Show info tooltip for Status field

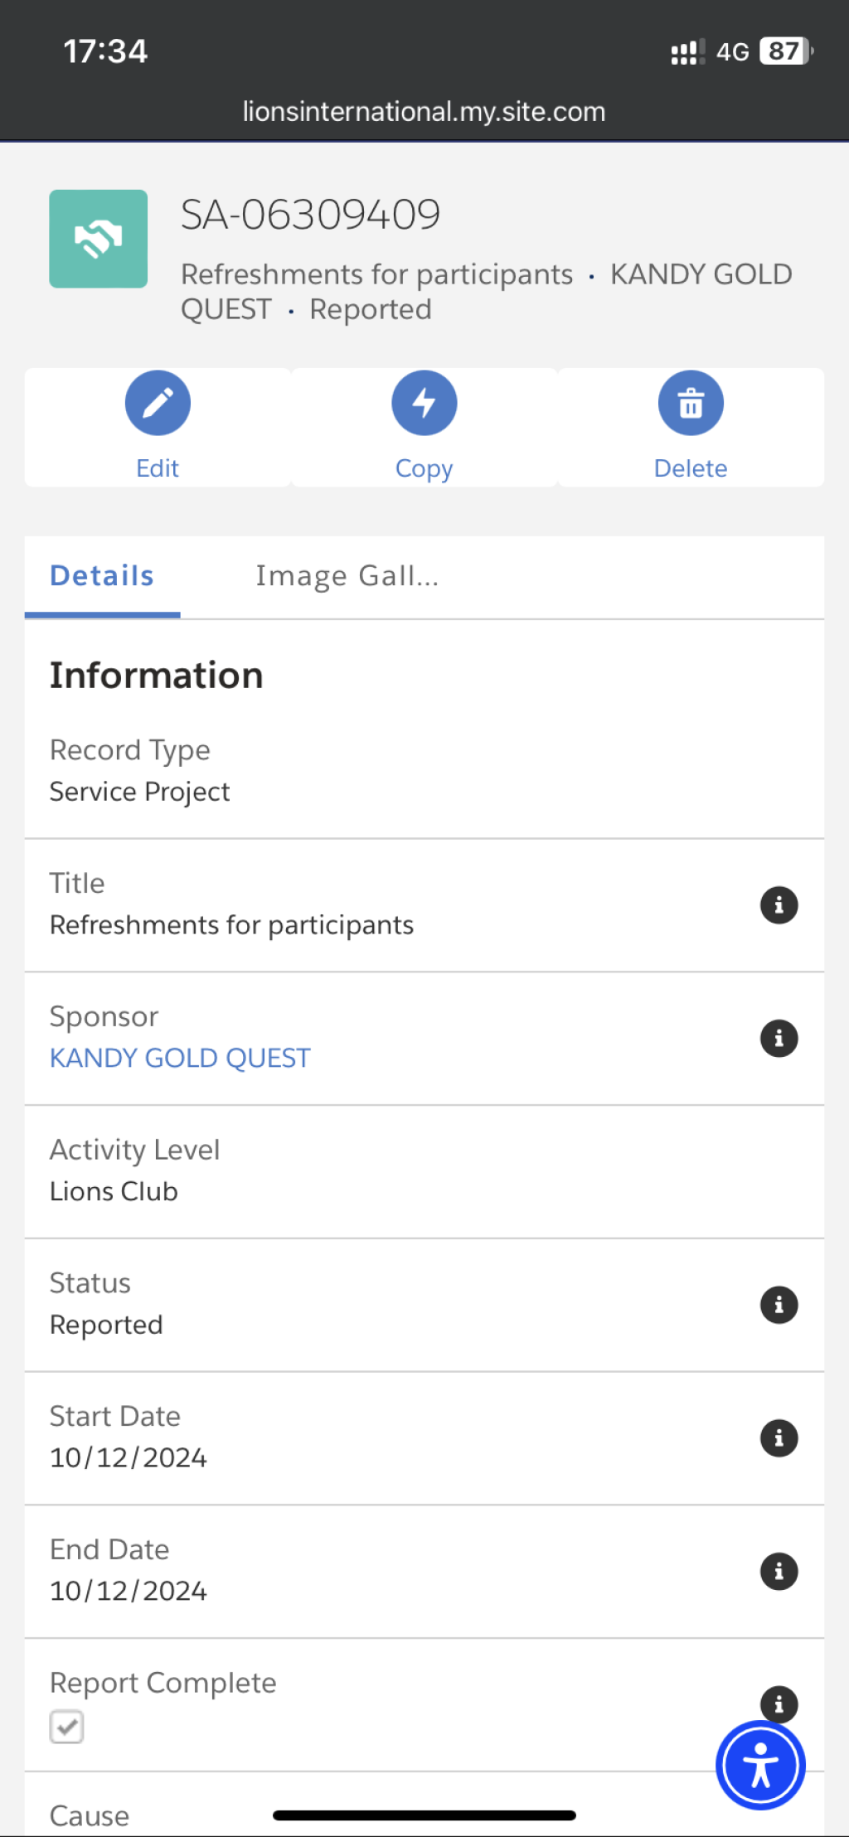pos(779,1305)
